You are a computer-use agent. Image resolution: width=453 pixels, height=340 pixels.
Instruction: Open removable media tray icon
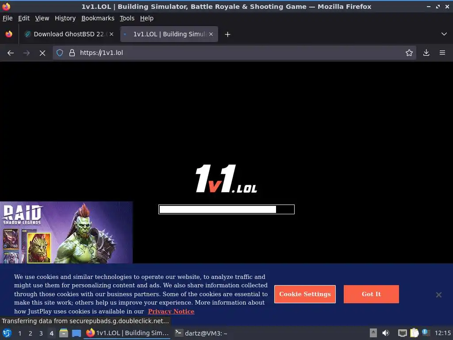pos(373,333)
